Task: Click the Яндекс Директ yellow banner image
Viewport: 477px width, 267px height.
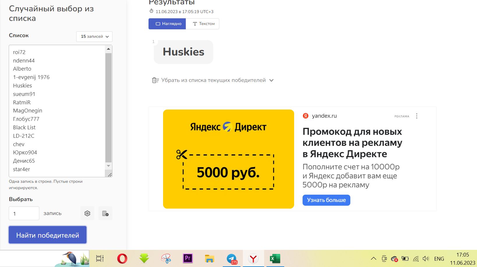Action: [229, 159]
